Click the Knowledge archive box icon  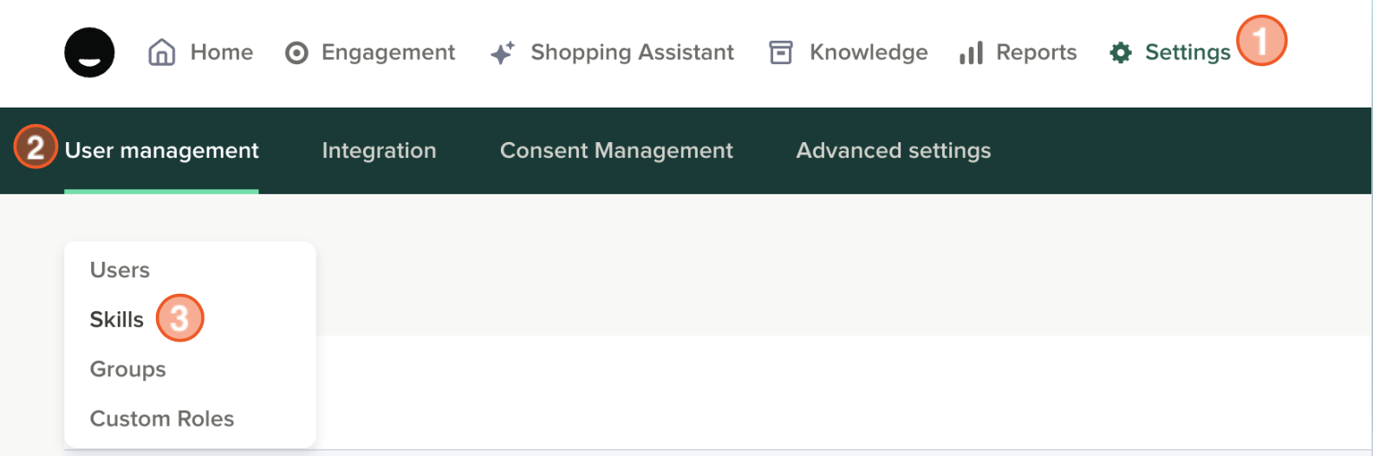[x=781, y=53]
